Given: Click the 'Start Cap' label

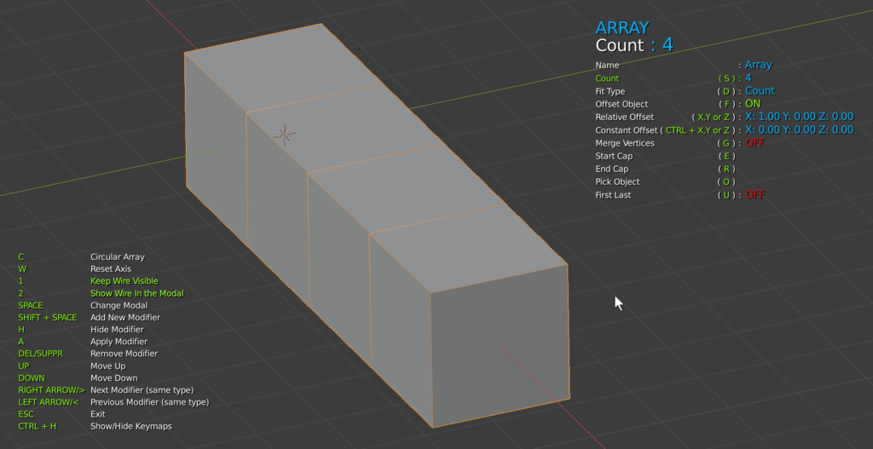Looking at the screenshot, I should click(x=614, y=157).
